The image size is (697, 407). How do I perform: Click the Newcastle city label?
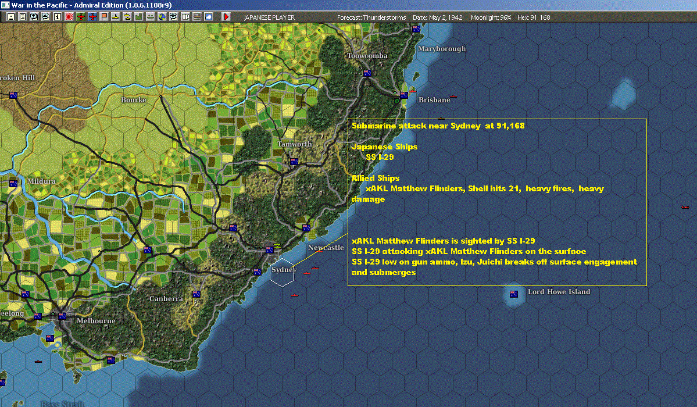(x=326, y=247)
